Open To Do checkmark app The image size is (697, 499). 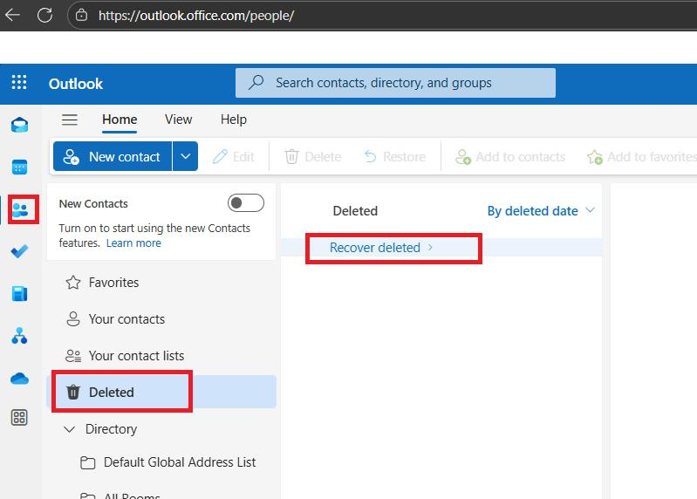[x=19, y=251]
